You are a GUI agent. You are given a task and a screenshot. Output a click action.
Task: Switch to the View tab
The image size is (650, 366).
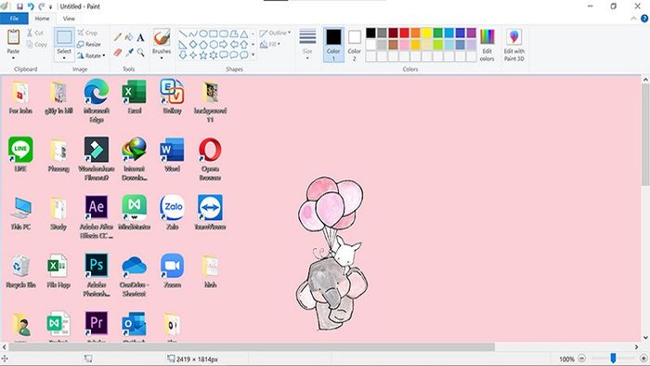tap(69, 19)
